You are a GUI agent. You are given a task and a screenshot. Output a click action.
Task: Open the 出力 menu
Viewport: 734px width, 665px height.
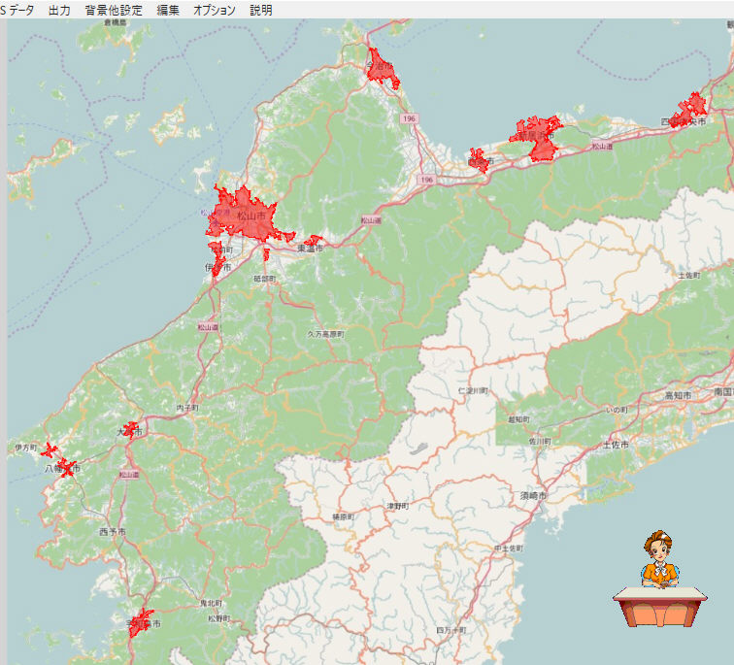pos(59,10)
